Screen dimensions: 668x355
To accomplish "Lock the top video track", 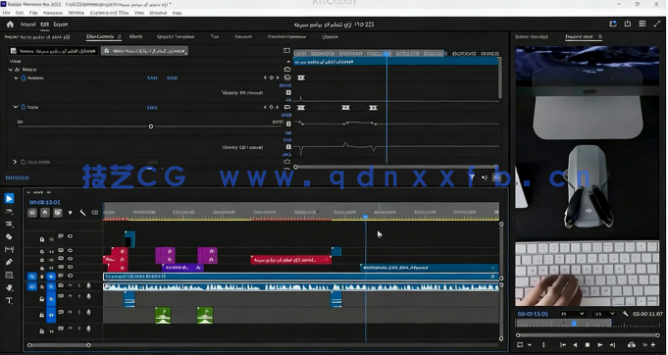I will 42,239.
